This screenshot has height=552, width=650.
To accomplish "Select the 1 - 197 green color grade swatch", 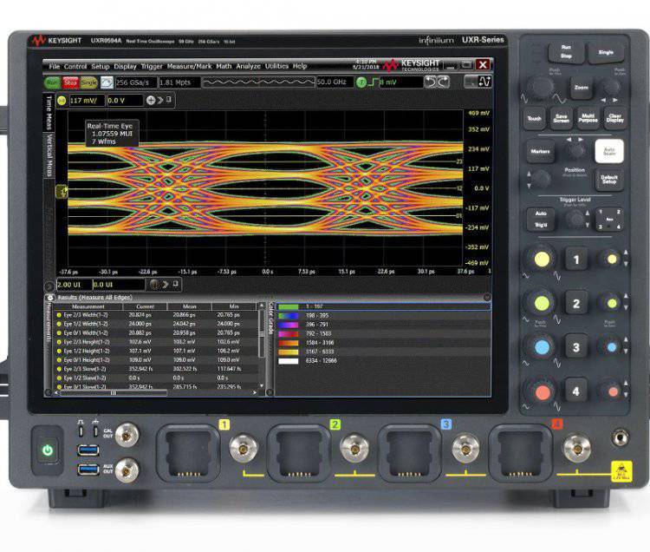I will (289, 306).
